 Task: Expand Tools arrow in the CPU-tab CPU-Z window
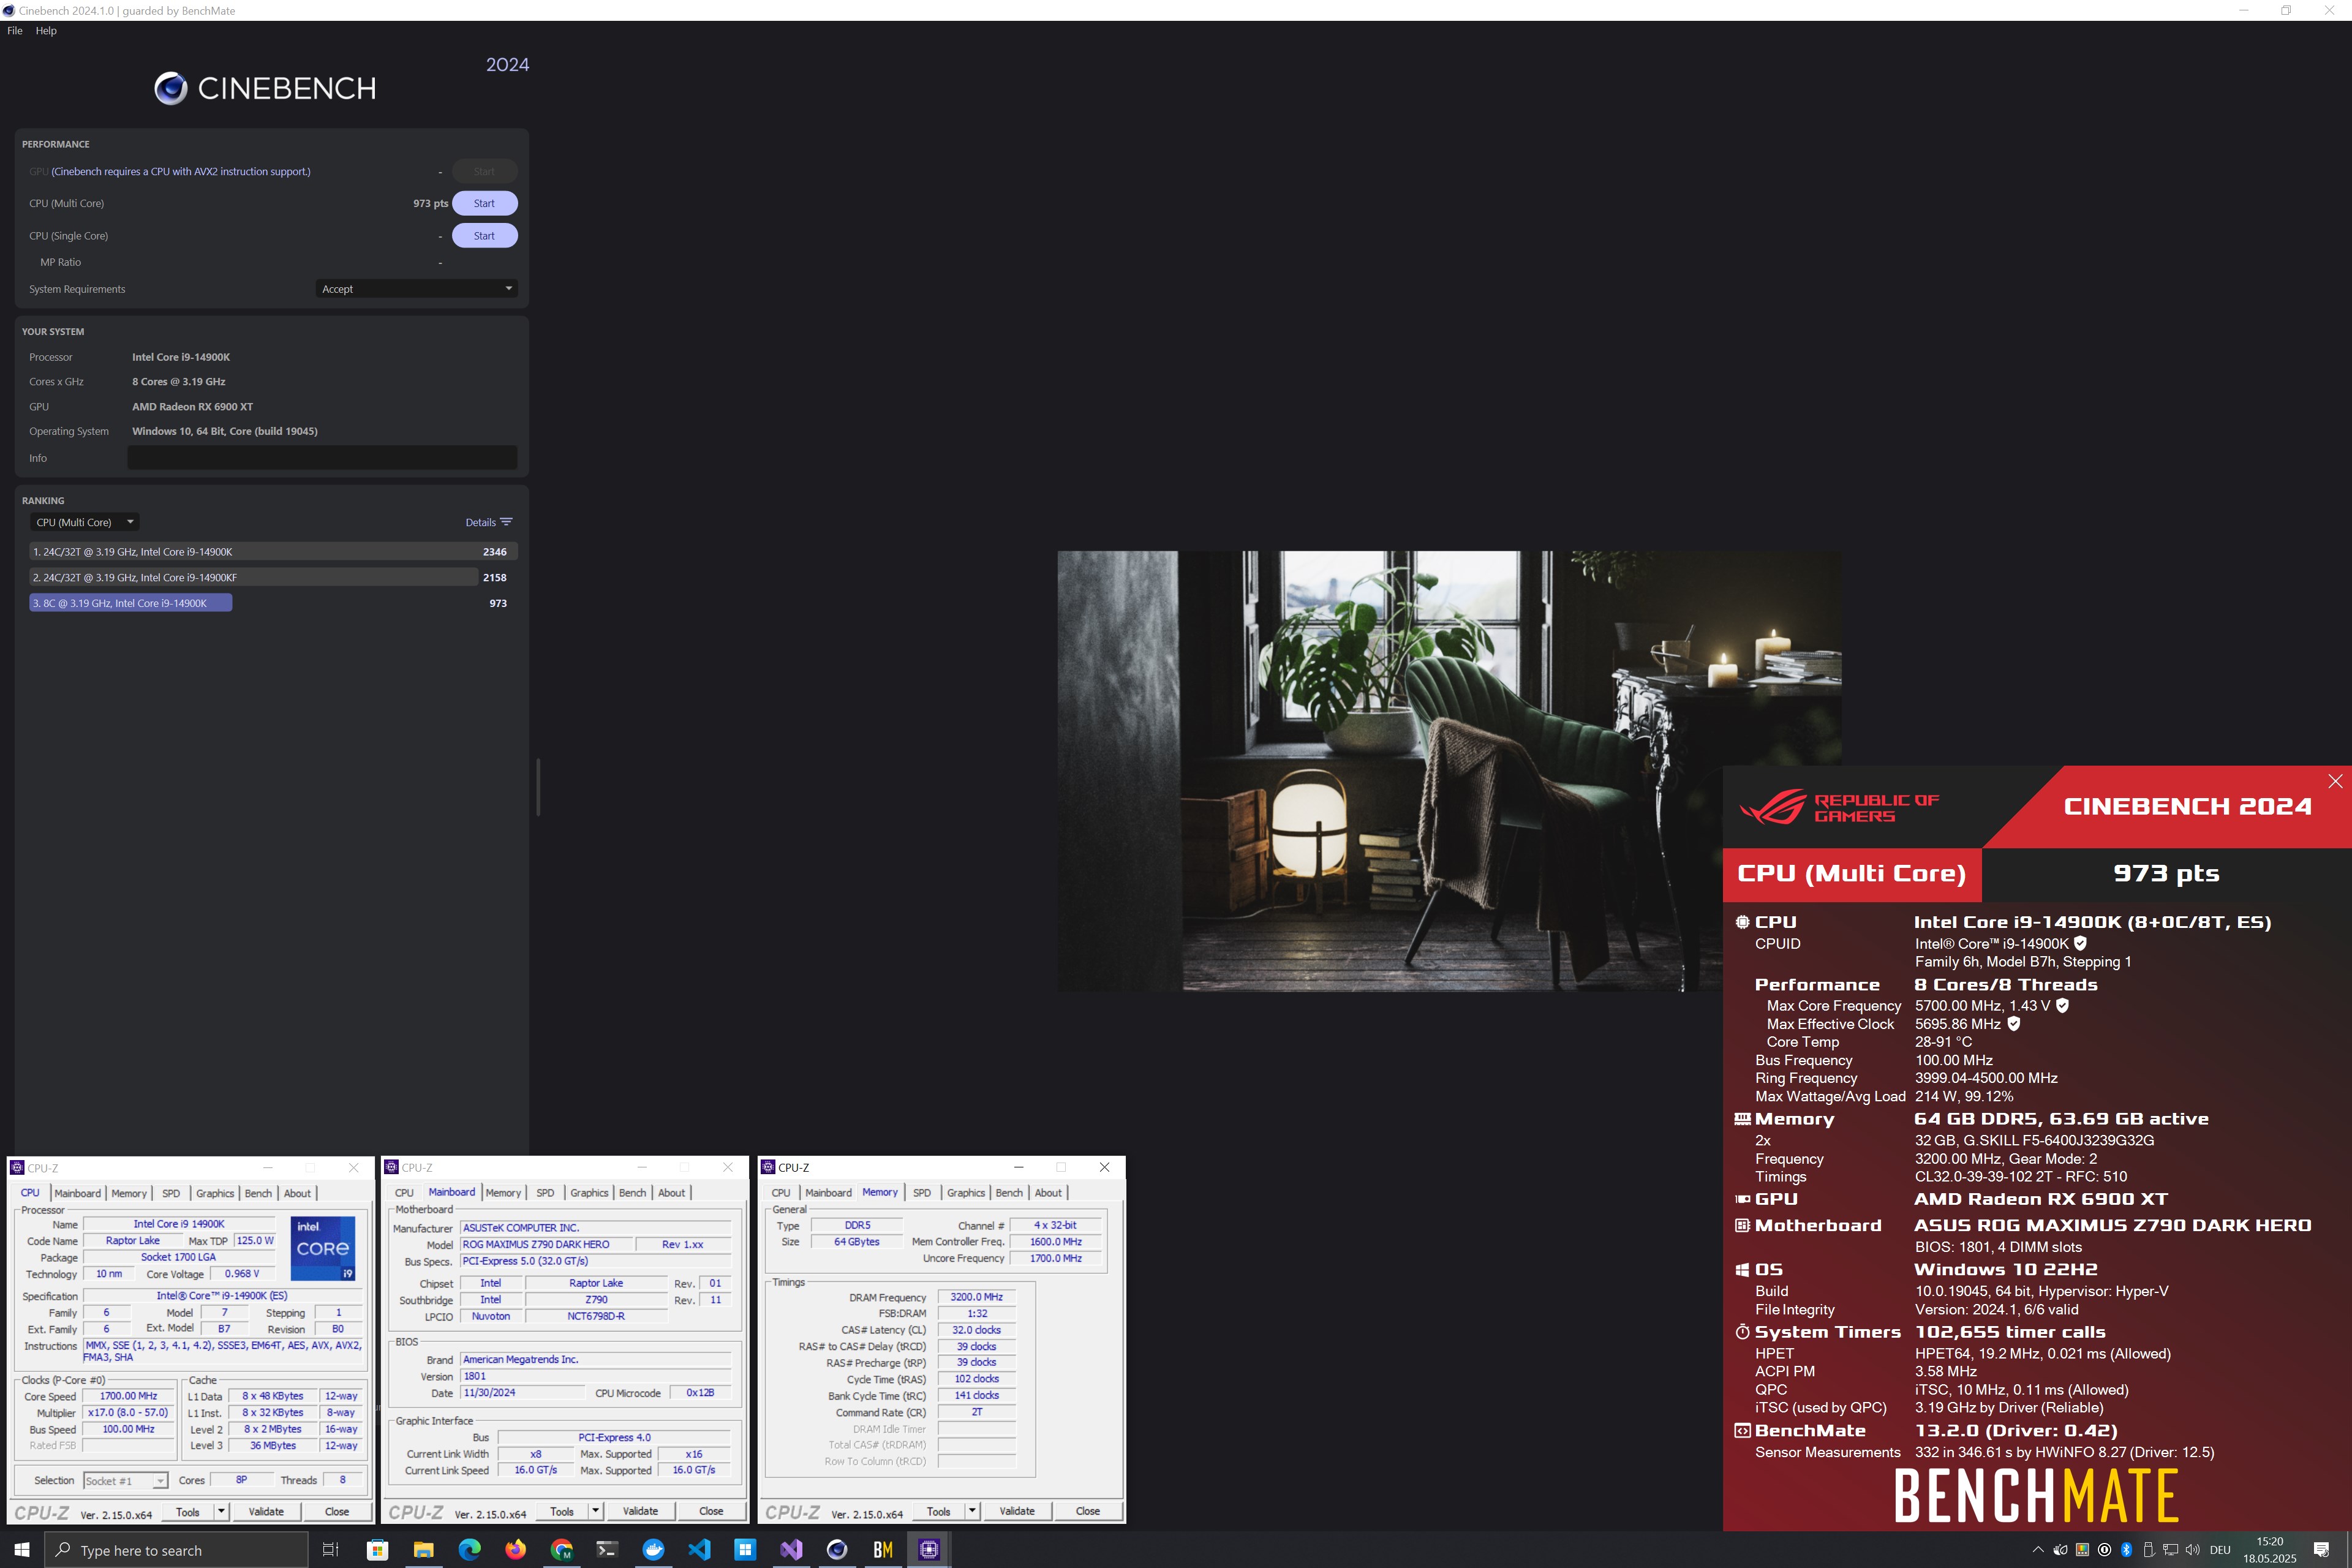(221, 1512)
